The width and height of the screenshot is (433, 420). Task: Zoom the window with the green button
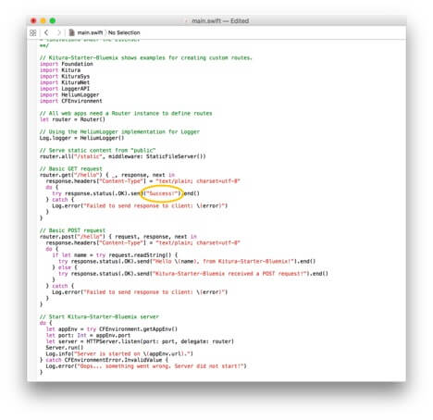[53, 20]
